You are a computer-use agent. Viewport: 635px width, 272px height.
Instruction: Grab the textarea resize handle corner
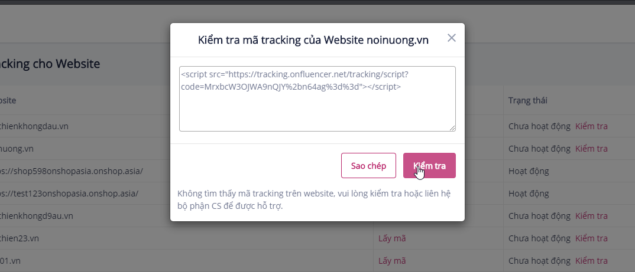click(452, 128)
